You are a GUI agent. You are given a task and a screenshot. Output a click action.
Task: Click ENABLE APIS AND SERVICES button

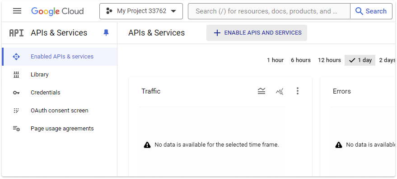[257, 33]
